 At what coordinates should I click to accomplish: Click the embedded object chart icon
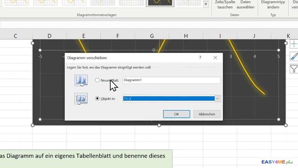pos(81,98)
